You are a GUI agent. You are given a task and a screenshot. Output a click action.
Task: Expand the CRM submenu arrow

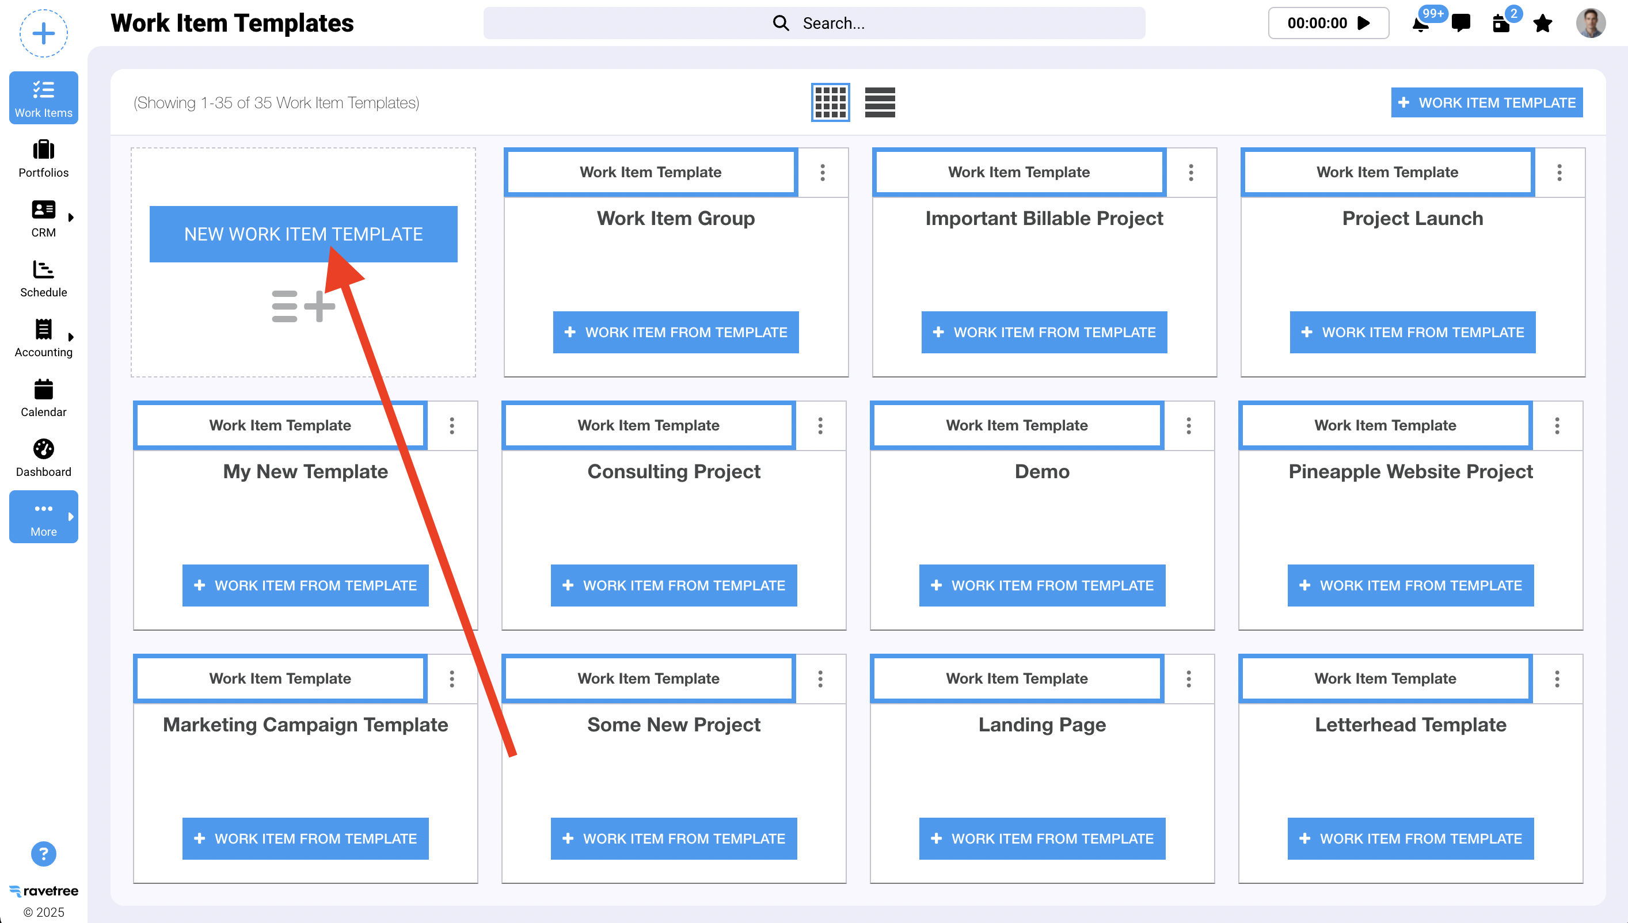71,218
